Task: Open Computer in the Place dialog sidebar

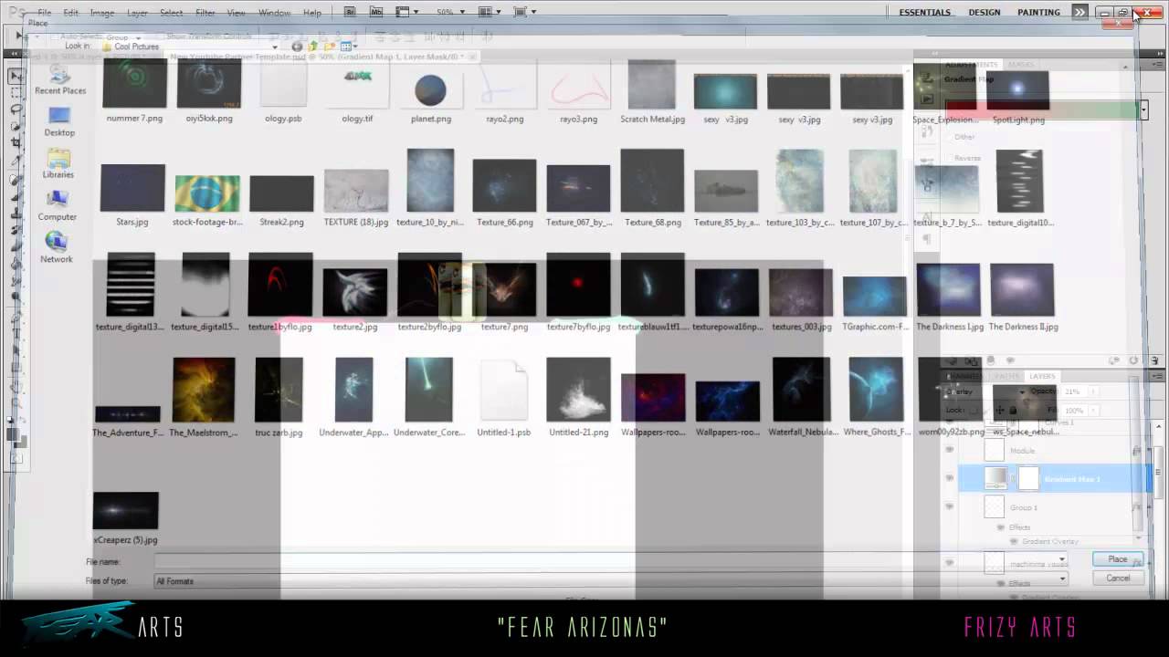Action: coord(58,206)
